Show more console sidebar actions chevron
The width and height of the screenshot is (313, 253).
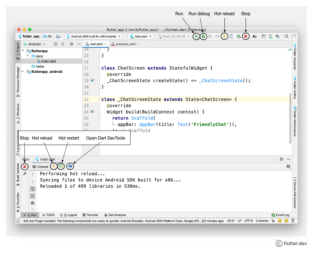32,210
